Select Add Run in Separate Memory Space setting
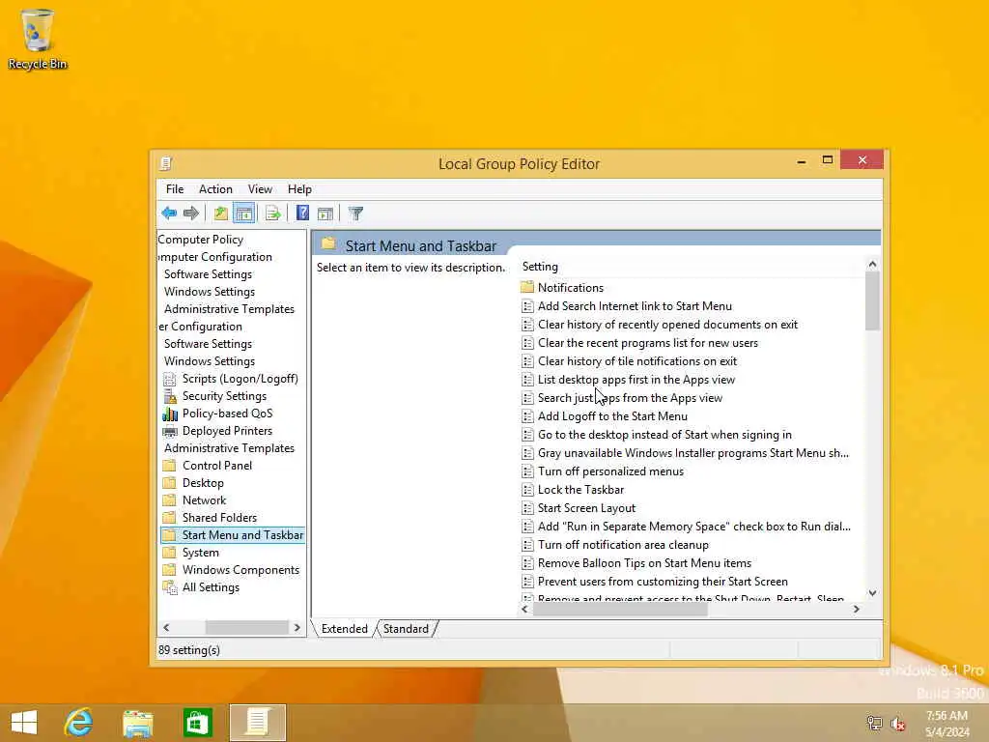 click(693, 527)
